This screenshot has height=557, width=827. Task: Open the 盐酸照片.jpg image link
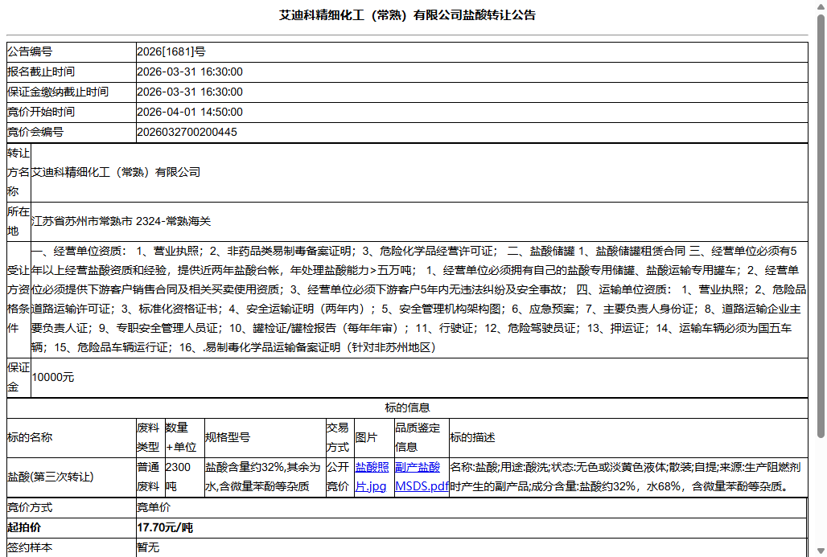[372, 476]
